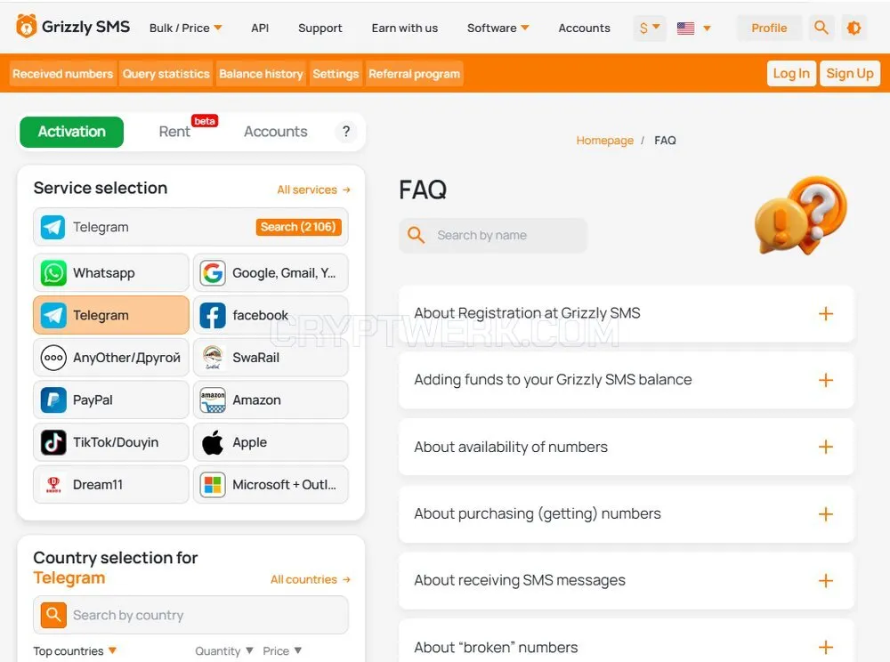Sort countries by Quantity

(x=223, y=650)
